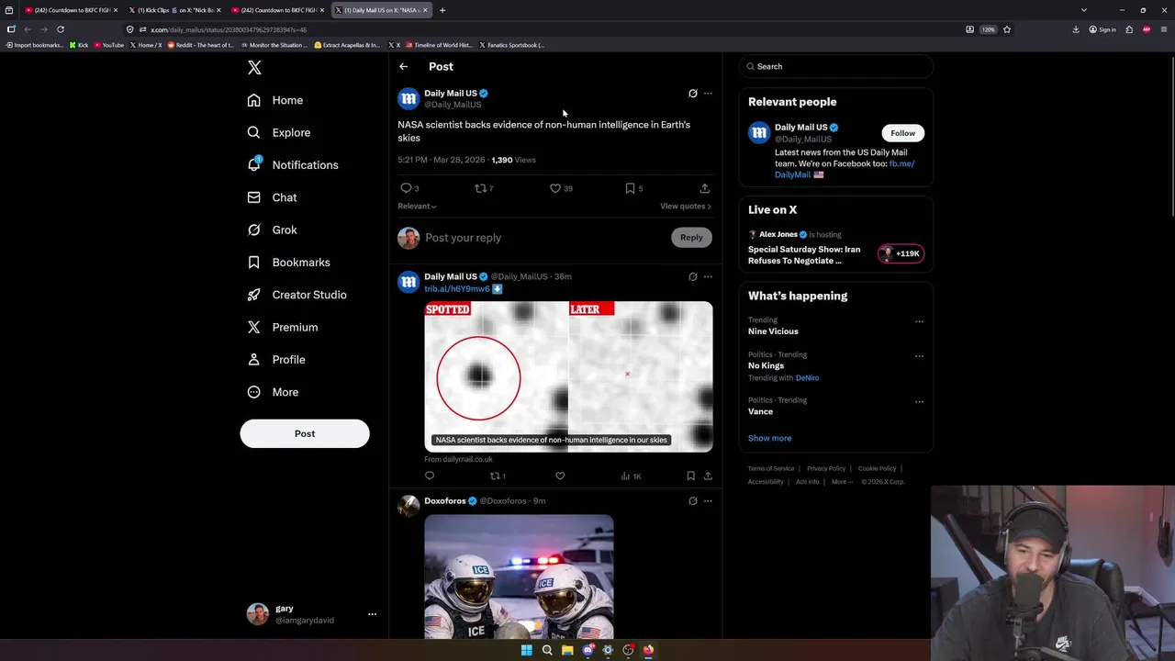Image resolution: width=1175 pixels, height=661 pixels.
Task: Open three-dot menu on main Daily Mail post
Action: pos(708,94)
